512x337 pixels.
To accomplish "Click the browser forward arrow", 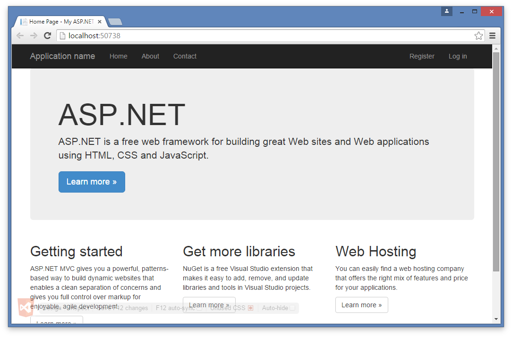I will (x=34, y=35).
